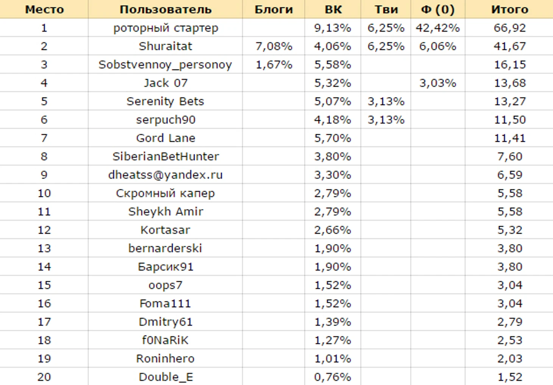This screenshot has width=553, height=385.
Task: Click the Место column header
Action: [x=44, y=9]
